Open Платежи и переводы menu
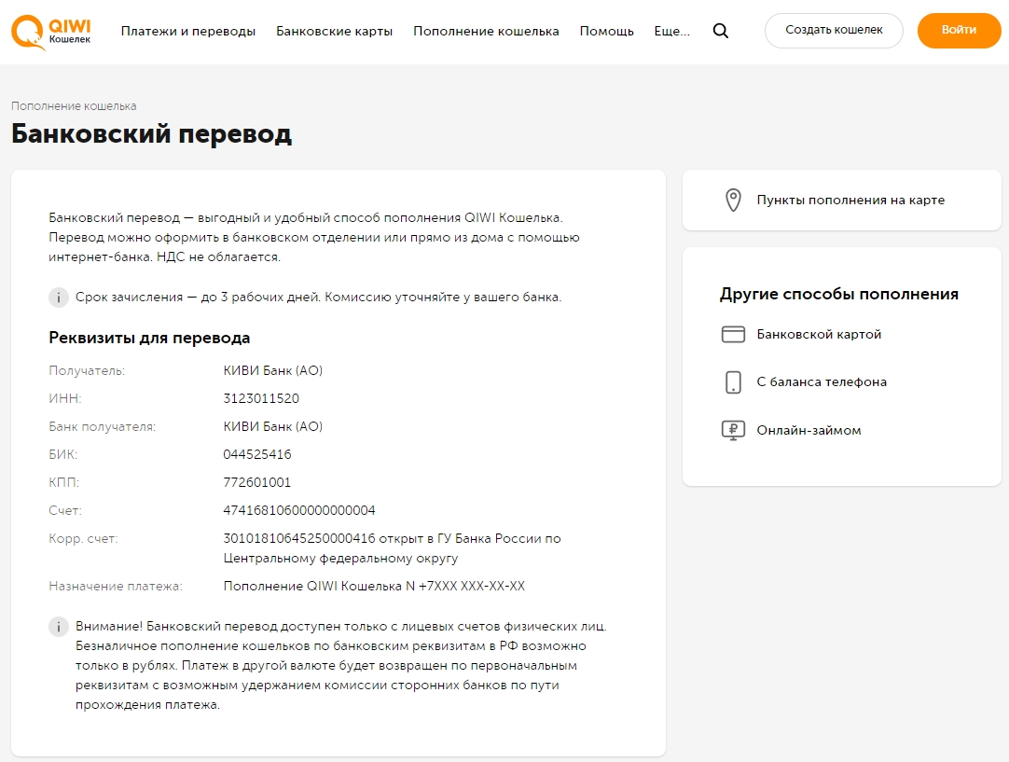The width and height of the screenshot is (1009, 762). pyautogui.click(x=187, y=31)
